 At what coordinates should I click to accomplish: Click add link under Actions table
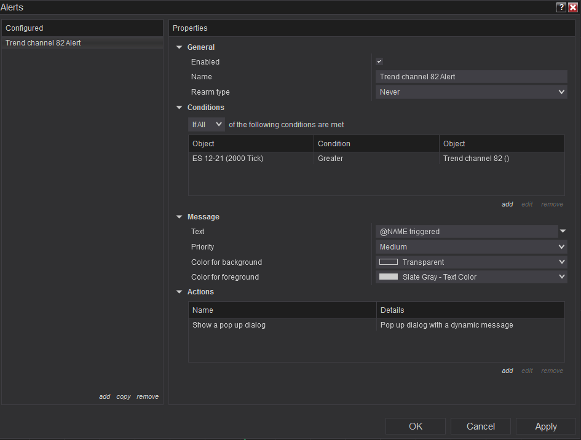507,371
